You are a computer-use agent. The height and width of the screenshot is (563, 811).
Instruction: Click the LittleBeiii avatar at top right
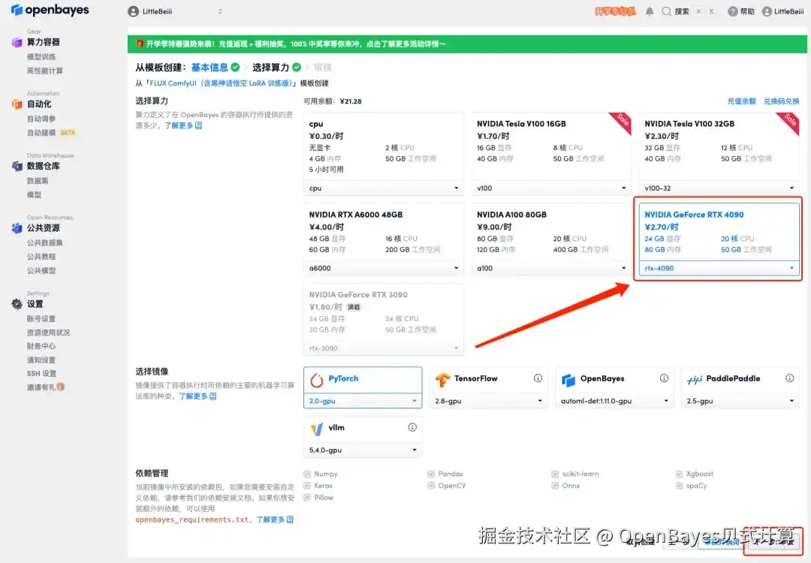click(x=767, y=11)
